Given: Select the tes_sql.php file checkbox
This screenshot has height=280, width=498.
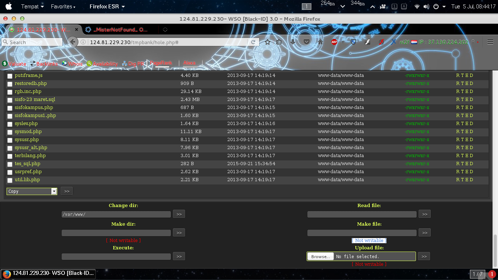Looking at the screenshot, I should click(x=9, y=164).
